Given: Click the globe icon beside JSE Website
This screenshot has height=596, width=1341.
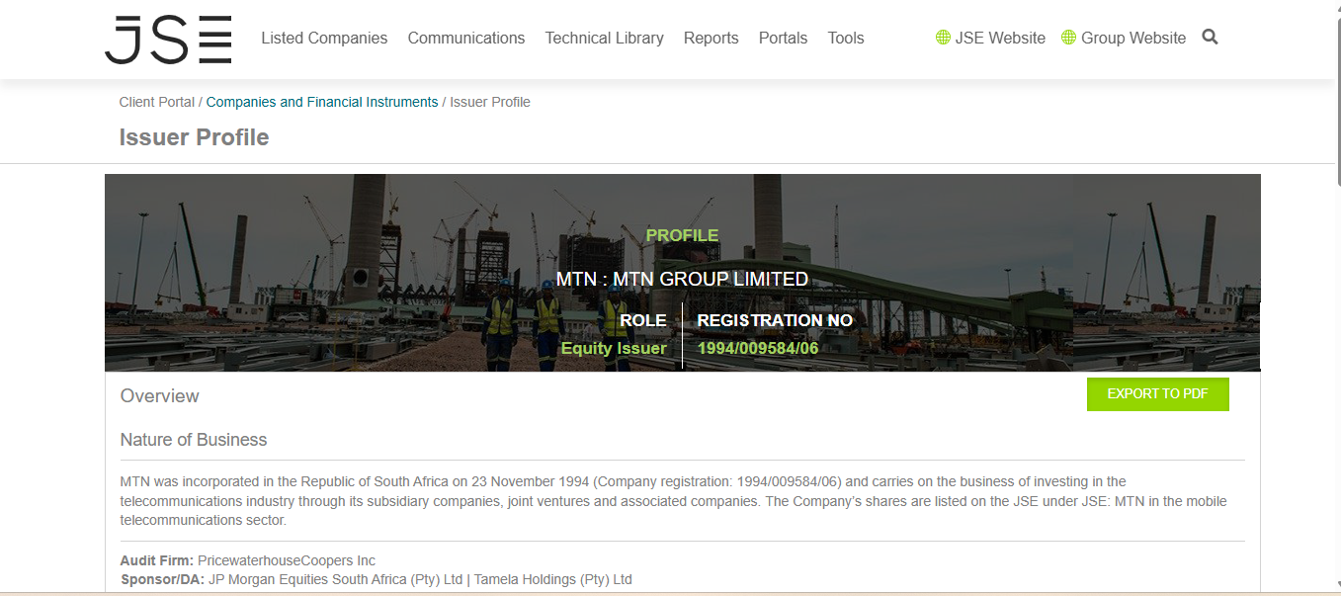Looking at the screenshot, I should (x=943, y=38).
